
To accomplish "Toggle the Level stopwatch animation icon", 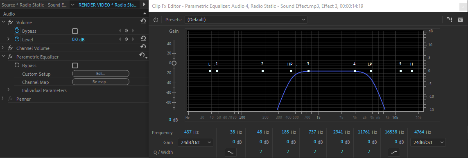I will [x=17, y=39].
